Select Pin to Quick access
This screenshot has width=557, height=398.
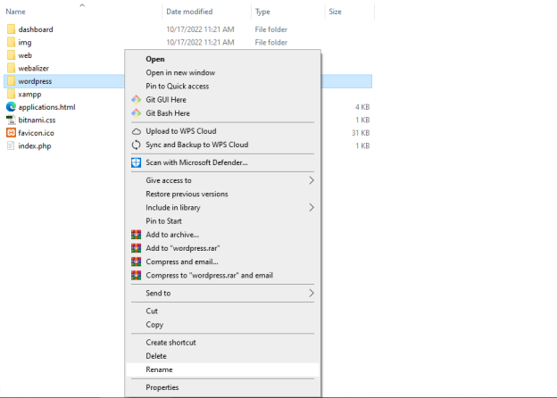click(223, 86)
